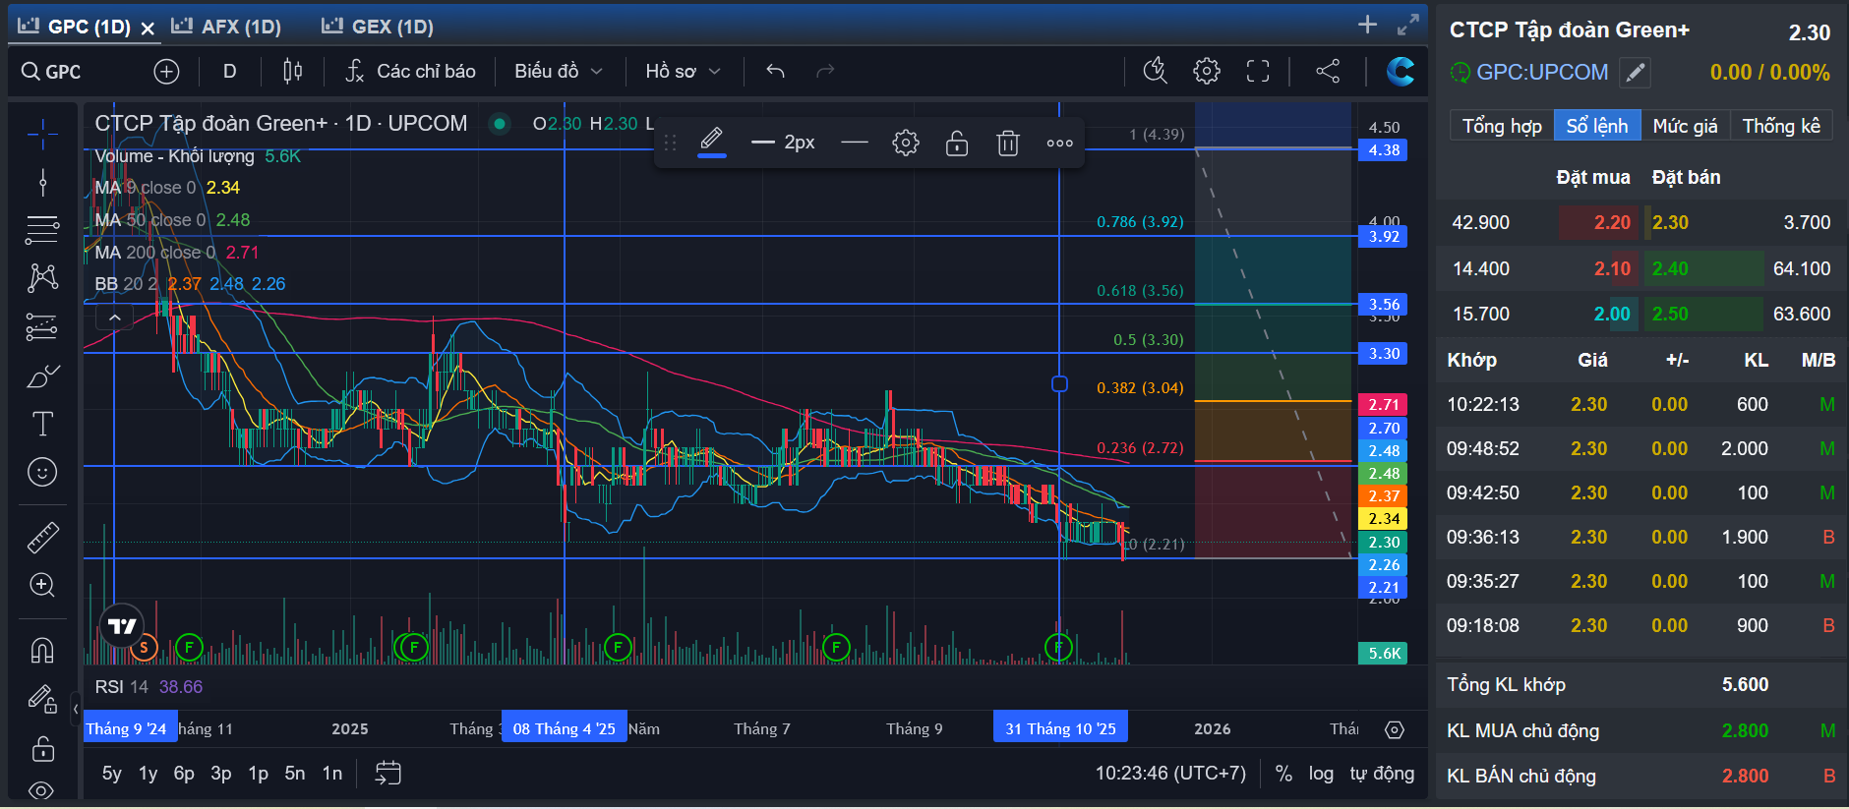Change line color with pencil color tool
This screenshot has width=1849, height=809.
712,144
